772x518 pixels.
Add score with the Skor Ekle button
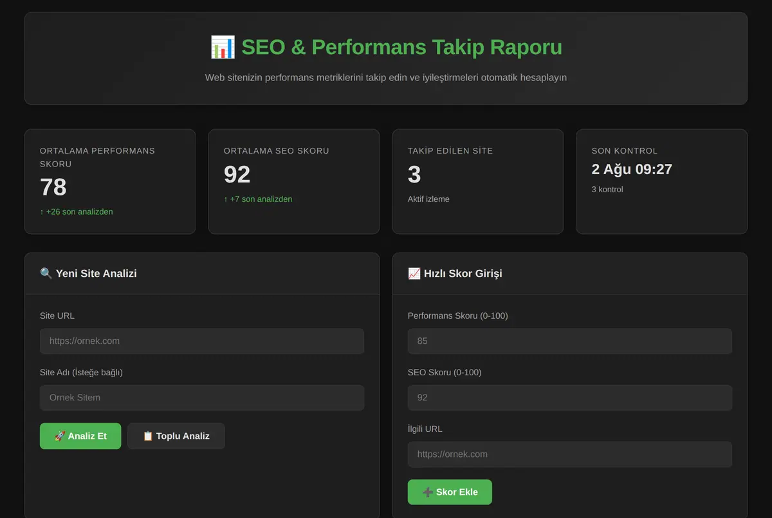(450, 492)
